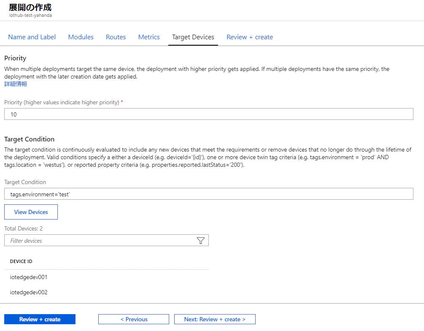The height and width of the screenshot is (331, 424).
Task: Click Next: Review + create button
Action: 215,319
